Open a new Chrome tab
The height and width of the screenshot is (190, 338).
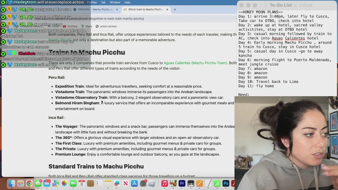click(175, 9)
